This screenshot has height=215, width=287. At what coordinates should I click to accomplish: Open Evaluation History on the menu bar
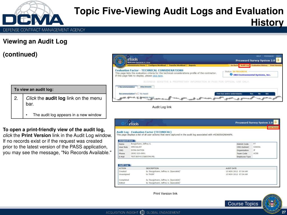[259, 65]
